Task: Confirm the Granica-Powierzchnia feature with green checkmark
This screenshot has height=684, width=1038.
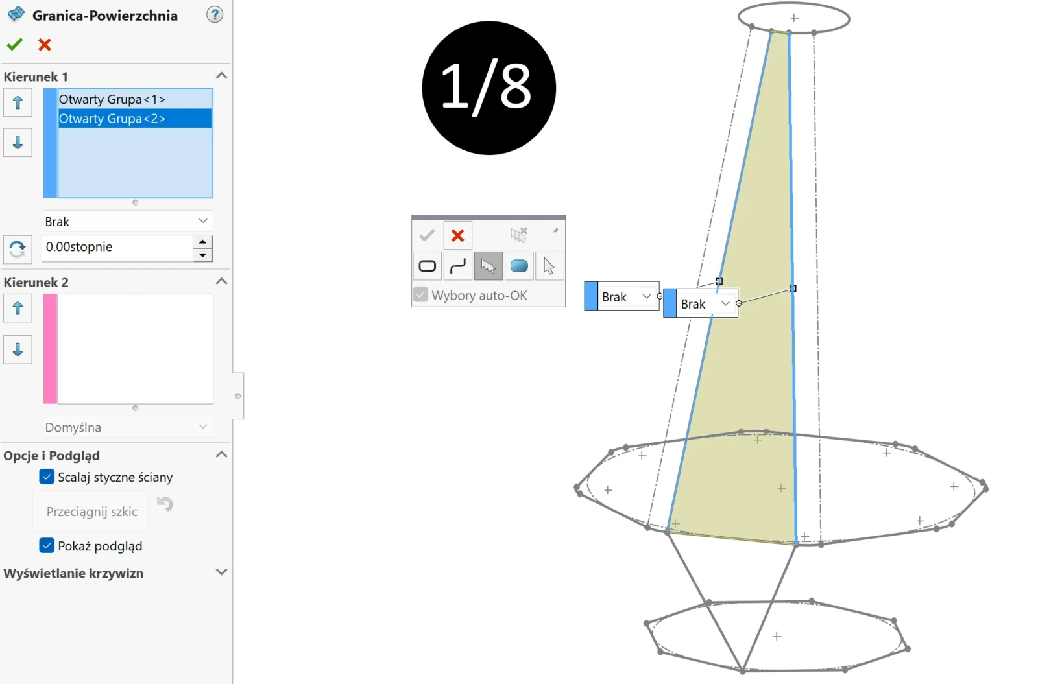Action: pos(14,45)
